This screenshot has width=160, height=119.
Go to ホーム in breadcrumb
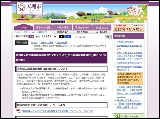[34, 42]
